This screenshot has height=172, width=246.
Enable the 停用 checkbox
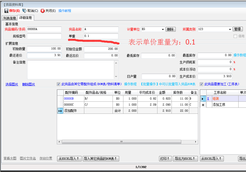point(235,36)
